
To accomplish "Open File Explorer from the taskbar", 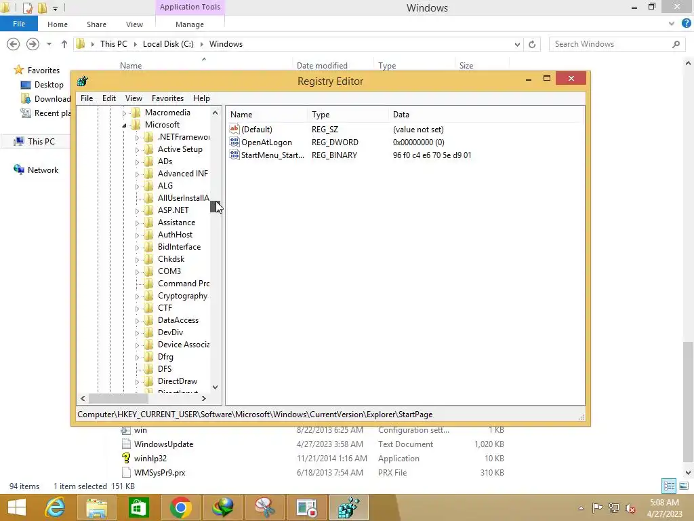I will click(96, 507).
